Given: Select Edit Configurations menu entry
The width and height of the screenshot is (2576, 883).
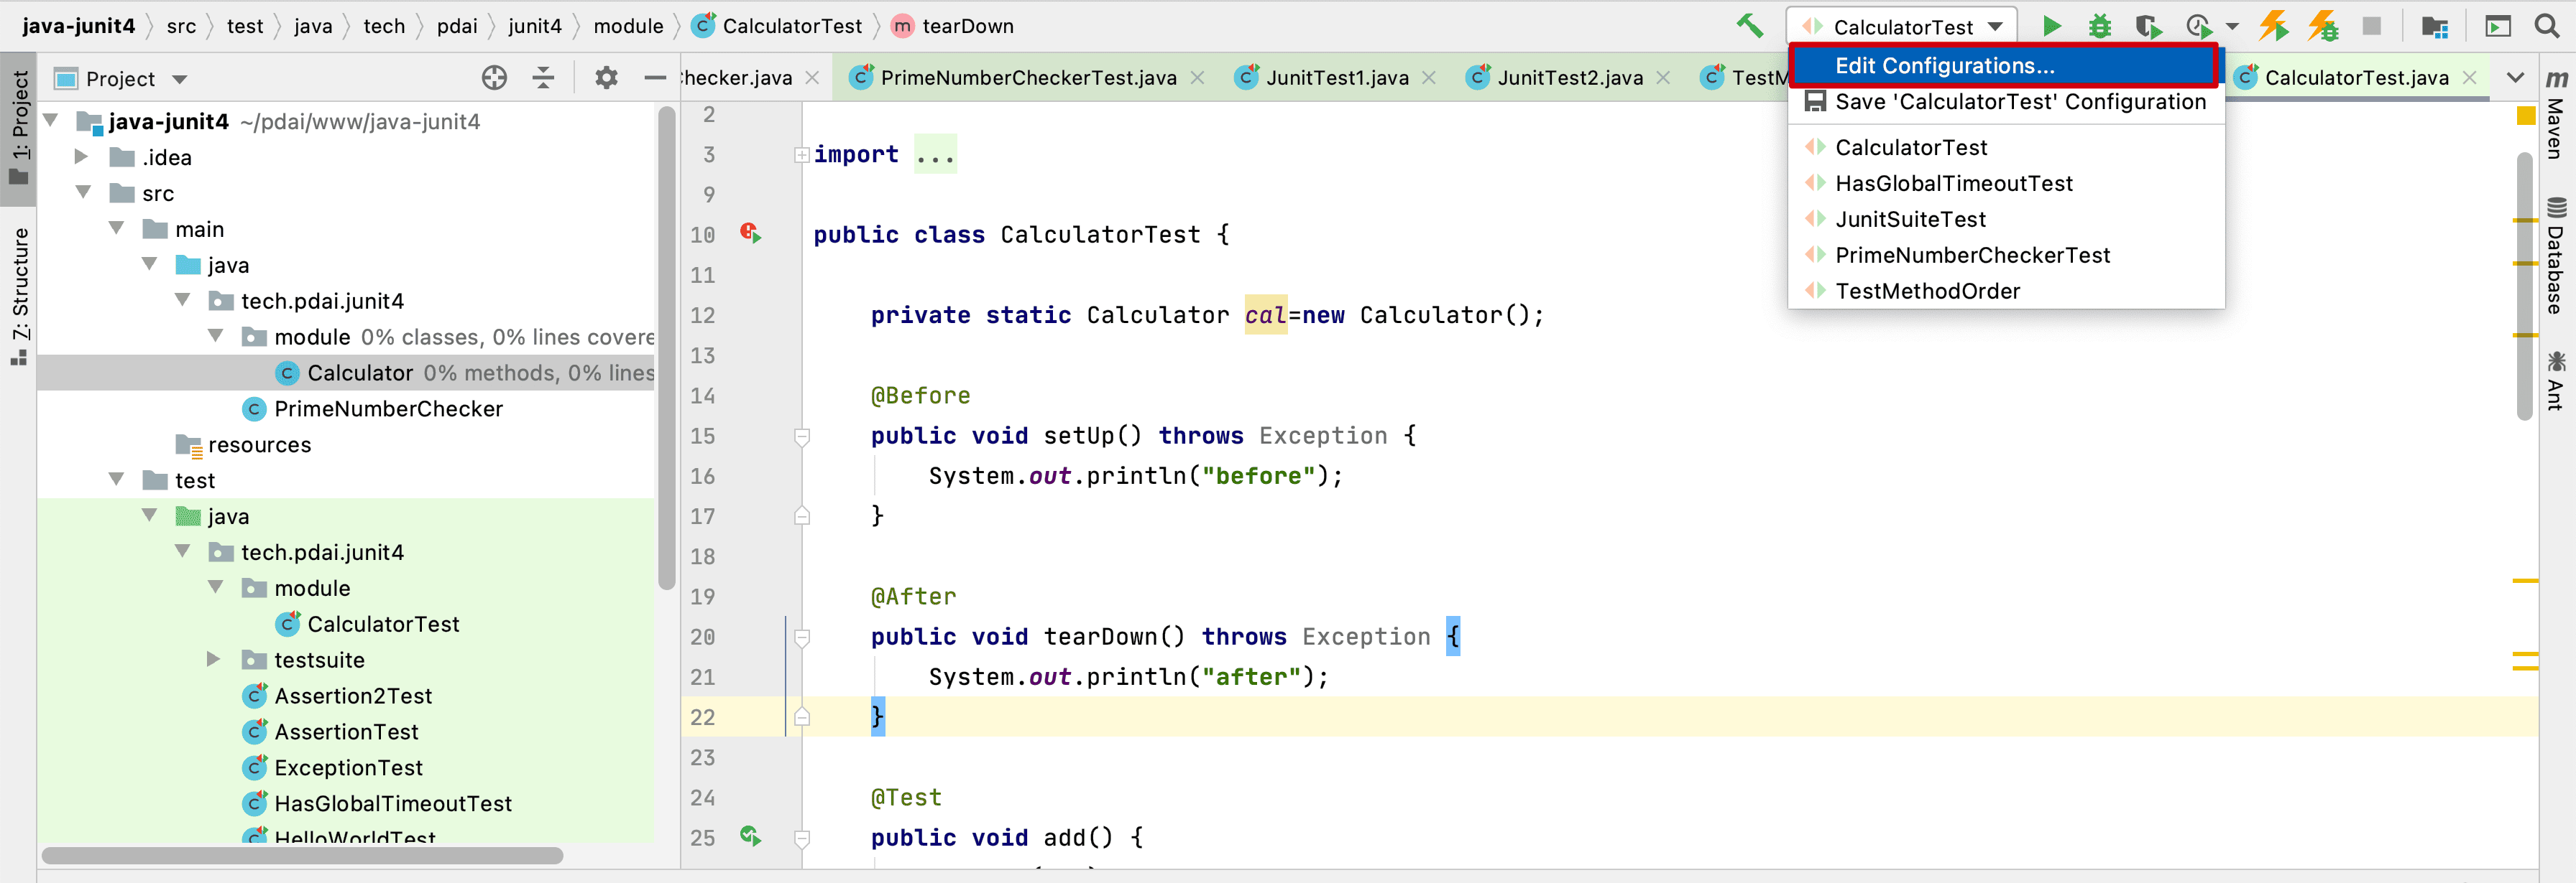Looking at the screenshot, I should click(1944, 66).
